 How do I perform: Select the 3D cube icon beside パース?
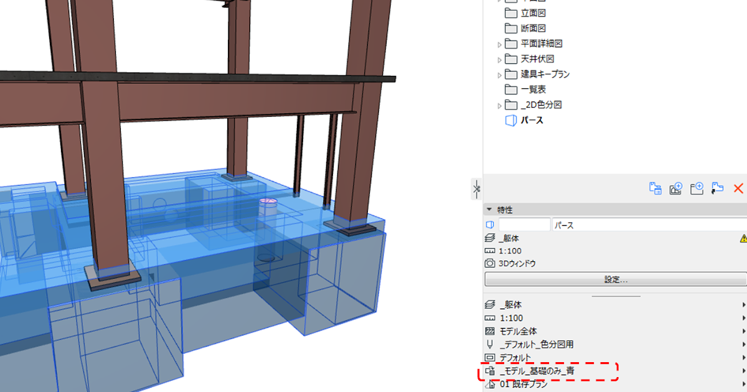(492, 224)
